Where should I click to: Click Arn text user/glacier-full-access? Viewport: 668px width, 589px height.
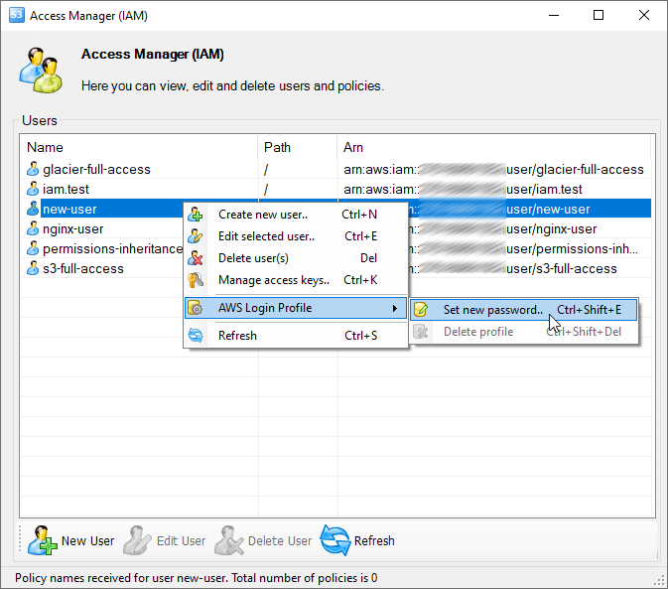(575, 169)
